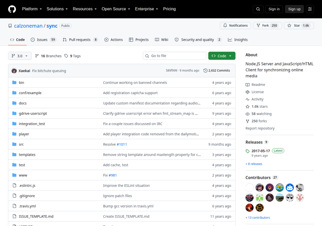Open 'Fix bitchute queuing' commit message
The height and width of the screenshot is (226, 322).
pos(49,71)
